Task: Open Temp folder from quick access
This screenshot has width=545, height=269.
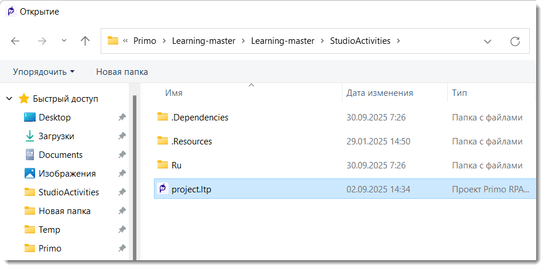Action: pos(49,230)
